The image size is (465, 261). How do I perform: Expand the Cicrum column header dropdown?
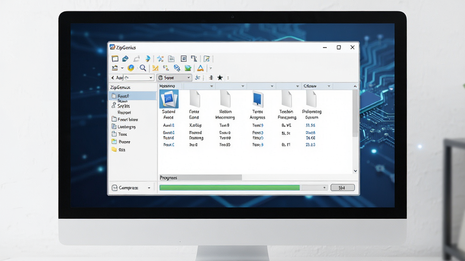(329, 86)
